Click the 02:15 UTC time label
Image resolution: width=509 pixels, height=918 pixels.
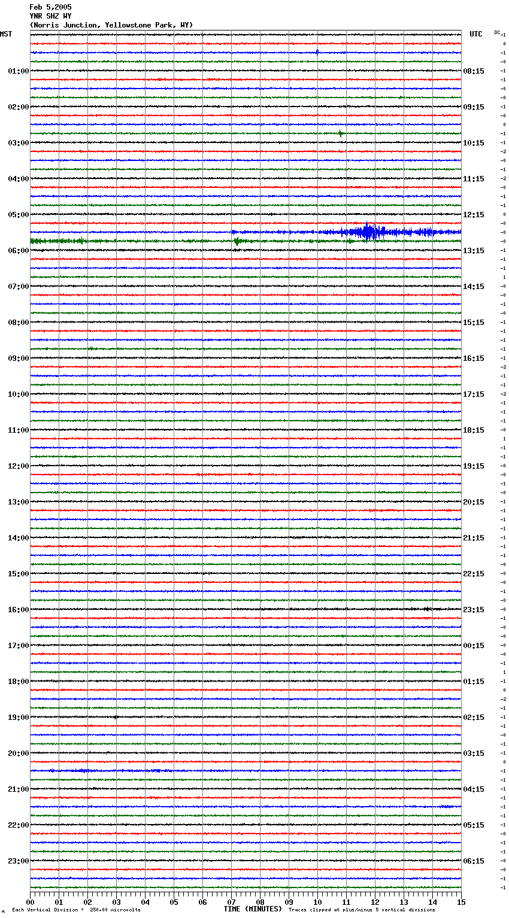click(474, 718)
